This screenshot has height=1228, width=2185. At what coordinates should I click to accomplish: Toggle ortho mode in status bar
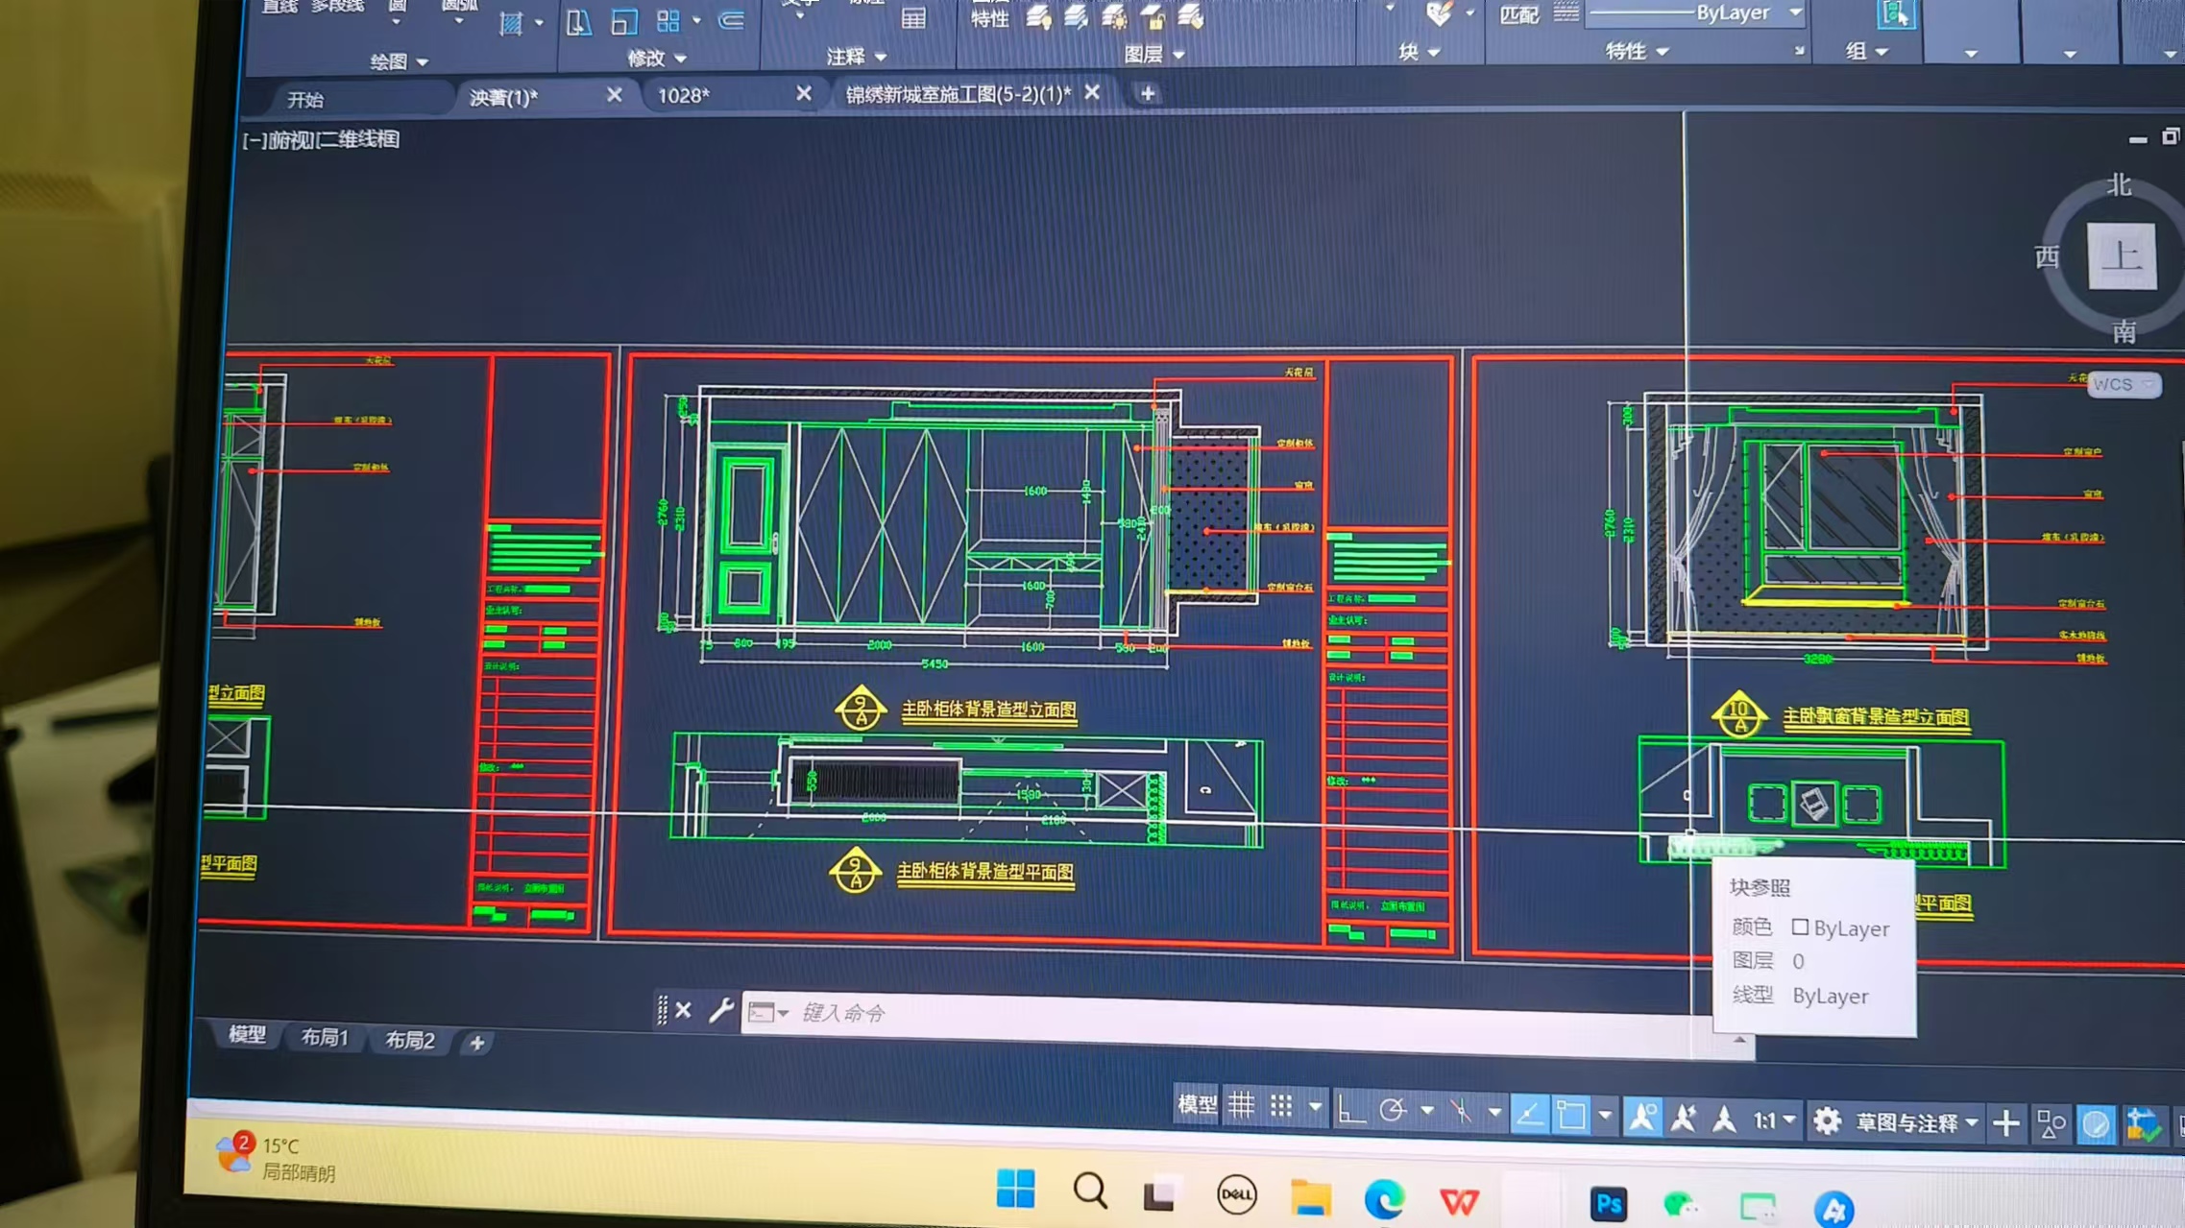[x=1350, y=1110]
